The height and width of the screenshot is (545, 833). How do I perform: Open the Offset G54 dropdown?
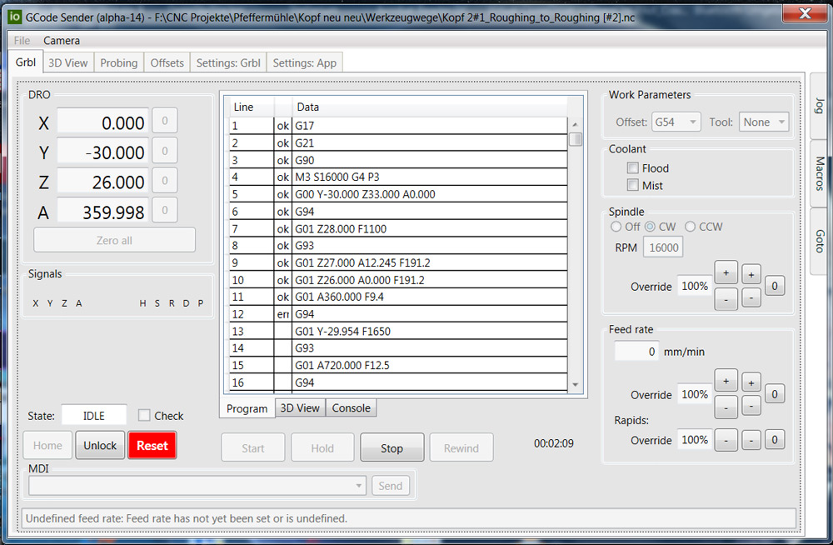click(x=676, y=122)
